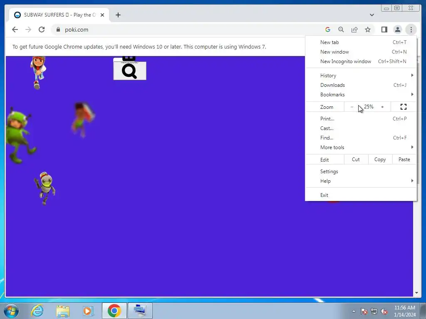This screenshot has width=426, height=319.
Task: Select Cast... from the menu
Action: pyautogui.click(x=361, y=128)
